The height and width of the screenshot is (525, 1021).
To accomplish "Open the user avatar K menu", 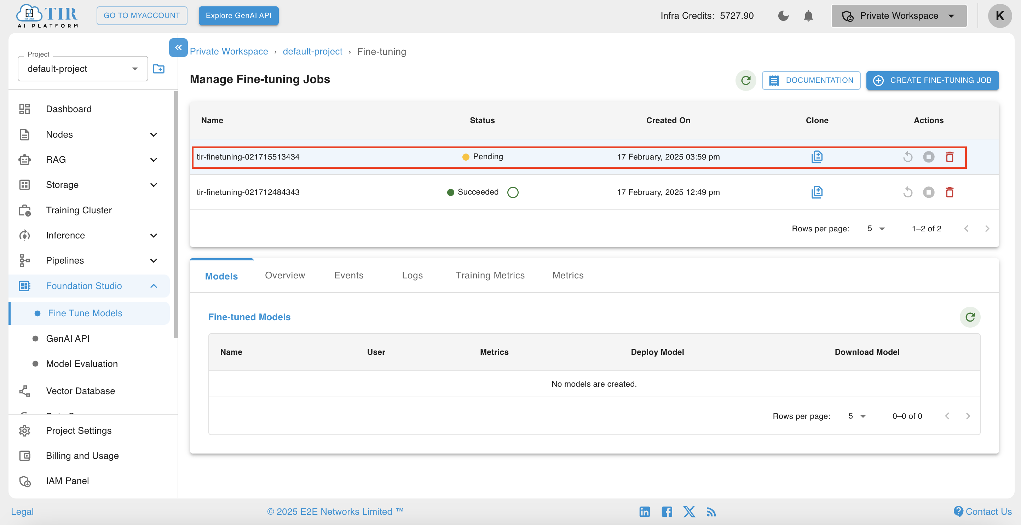I will [x=1000, y=16].
